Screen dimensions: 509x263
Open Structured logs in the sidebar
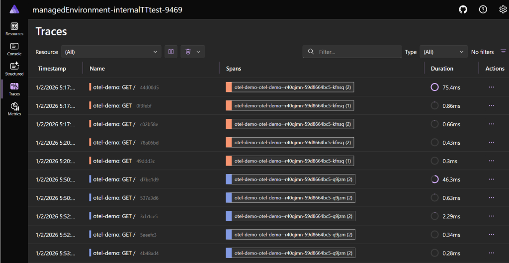tap(14, 69)
